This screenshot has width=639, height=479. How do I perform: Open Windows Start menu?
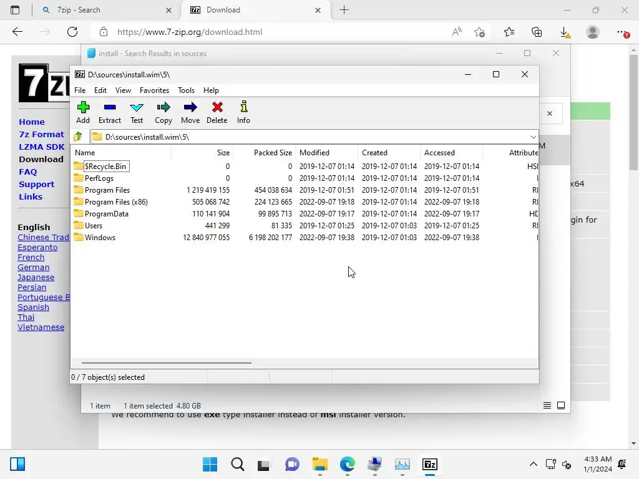coord(210,464)
